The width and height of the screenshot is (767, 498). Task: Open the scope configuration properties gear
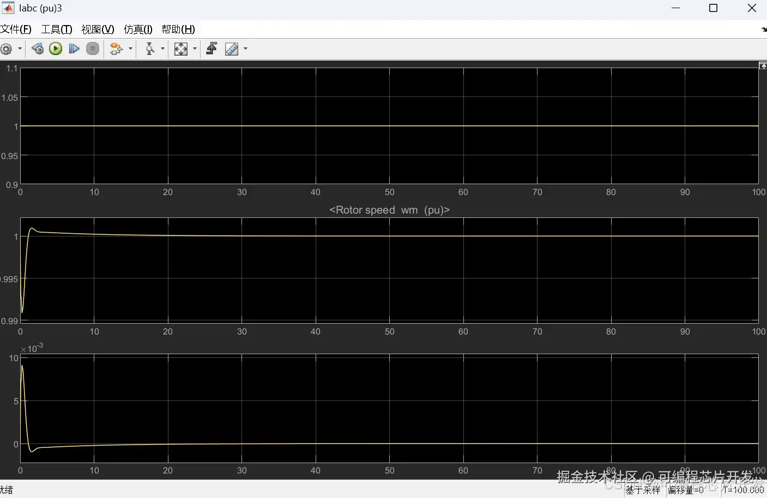pyautogui.click(x=6, y=49)
